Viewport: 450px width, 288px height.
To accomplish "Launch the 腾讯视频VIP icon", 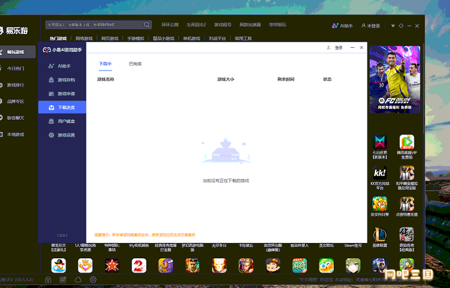I will coord(407,142).
